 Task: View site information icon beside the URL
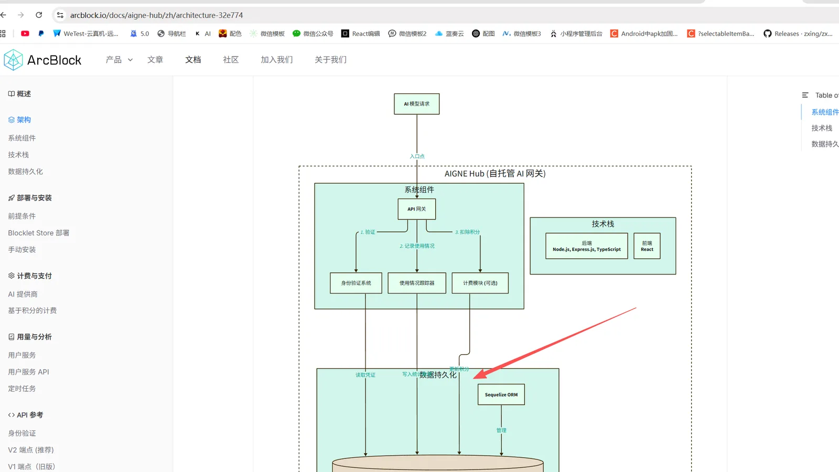(x=60, y=15)
